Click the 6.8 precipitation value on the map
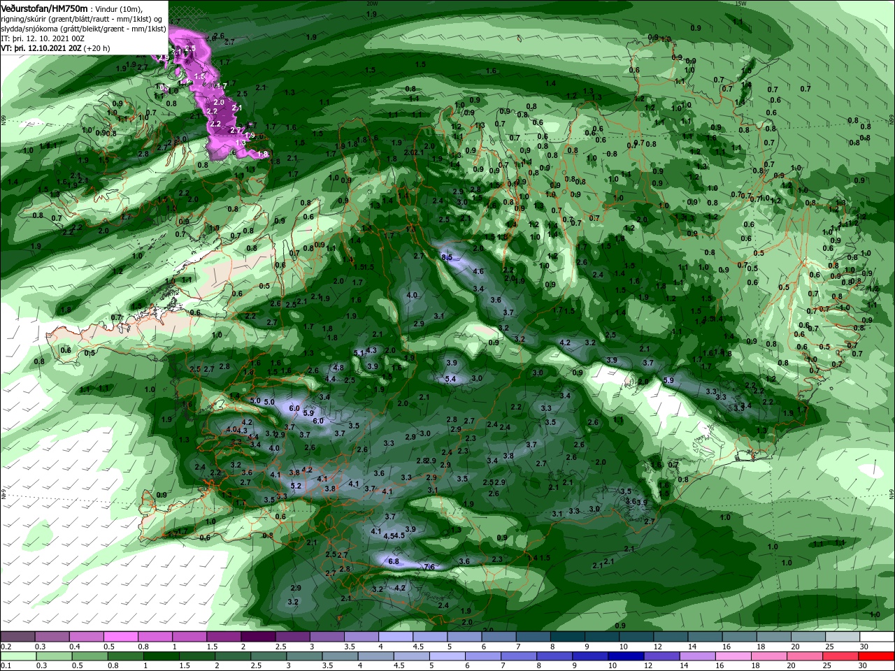 point(393,561)
